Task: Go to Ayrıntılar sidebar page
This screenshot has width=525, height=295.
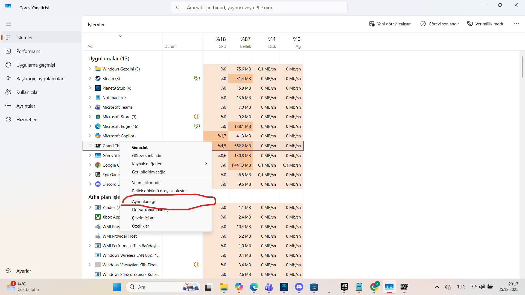Action: (41, 106)
